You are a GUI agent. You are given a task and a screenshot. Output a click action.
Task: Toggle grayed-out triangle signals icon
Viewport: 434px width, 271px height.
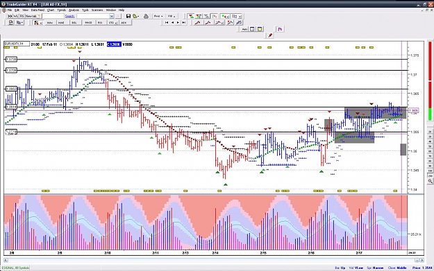206,17
